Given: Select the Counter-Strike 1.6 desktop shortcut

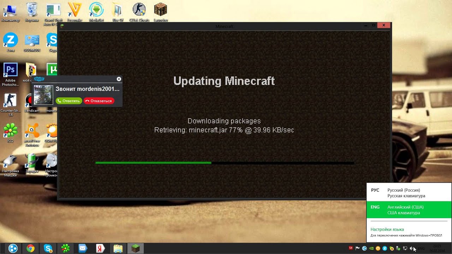Looking at the screenshot, I should [11, 105].
